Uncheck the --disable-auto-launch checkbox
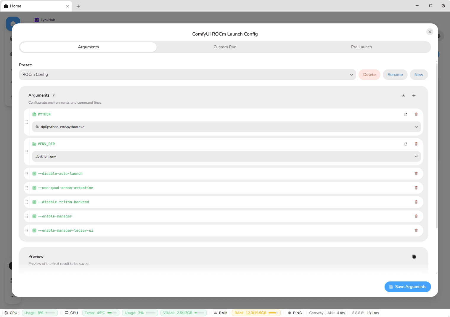This screenshot has width=450, height=317. click(x=34, y=174)
